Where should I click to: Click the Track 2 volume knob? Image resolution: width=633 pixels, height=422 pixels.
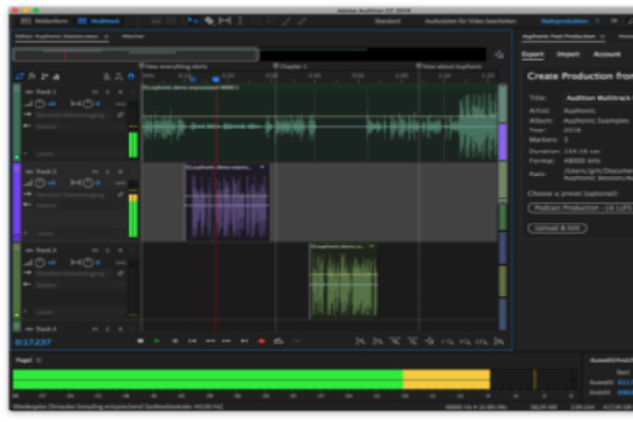pos(39,183)
